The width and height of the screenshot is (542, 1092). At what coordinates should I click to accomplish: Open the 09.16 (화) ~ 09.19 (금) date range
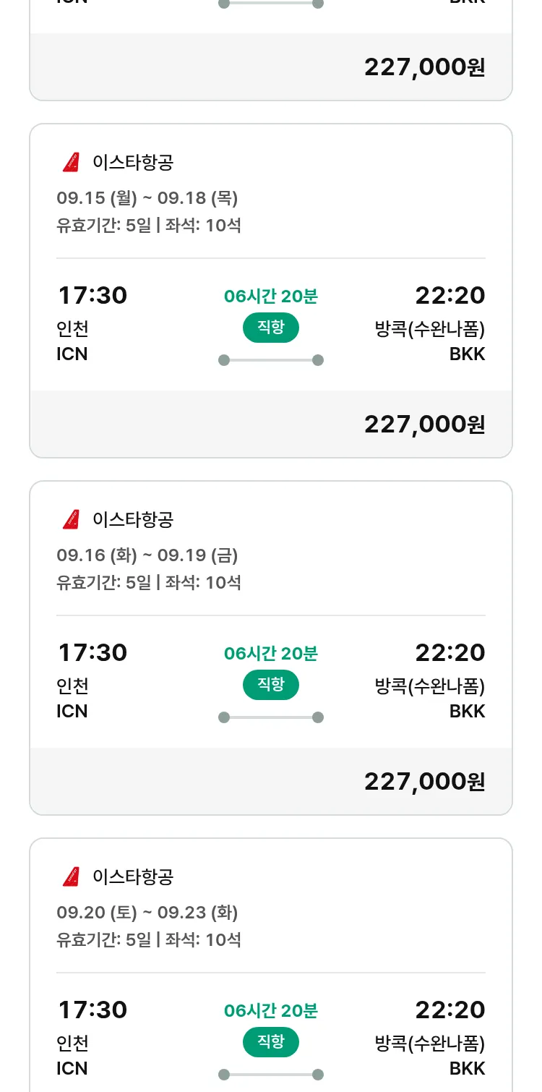(147, 555)
